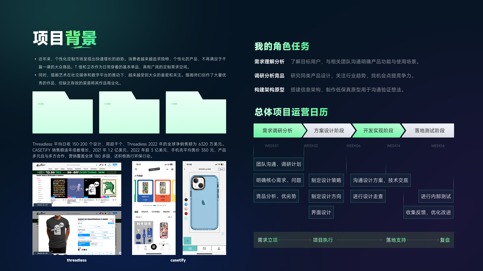Close the Ghost of Disapproval T-shirt popup
This screenshot has height=271, width=483.
pyautogui.click(x=114, y=216)
